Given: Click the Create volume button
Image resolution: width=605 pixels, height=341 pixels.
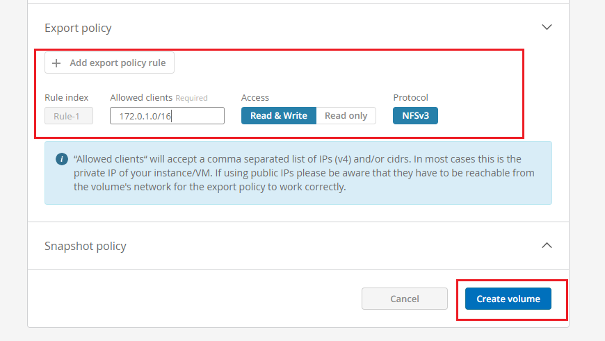Looking at the screenshot, I should point(508,299).
